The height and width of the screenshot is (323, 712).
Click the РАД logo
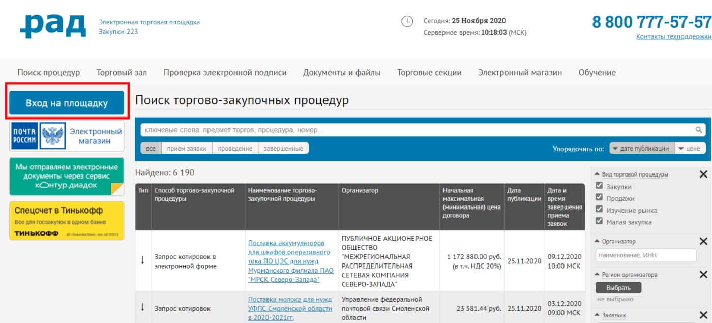(53, 25)
